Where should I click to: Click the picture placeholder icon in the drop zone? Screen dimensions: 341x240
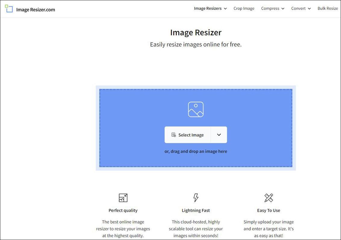coord(196,109)
